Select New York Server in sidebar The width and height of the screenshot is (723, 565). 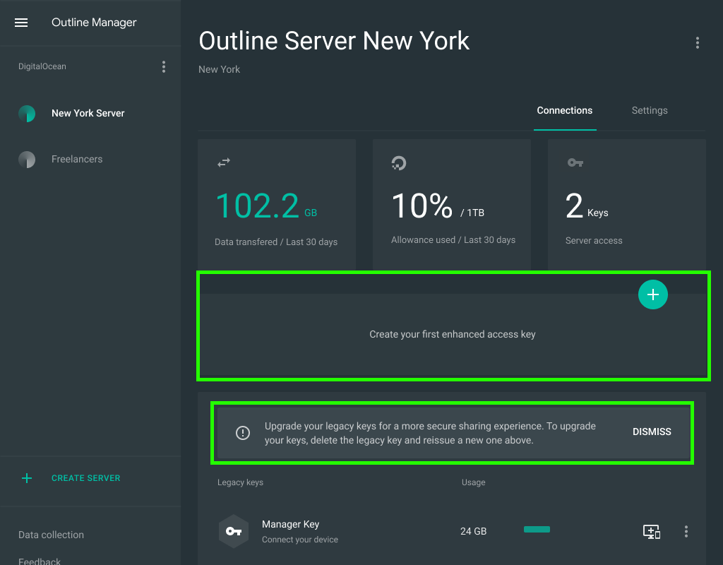point(88,113)
